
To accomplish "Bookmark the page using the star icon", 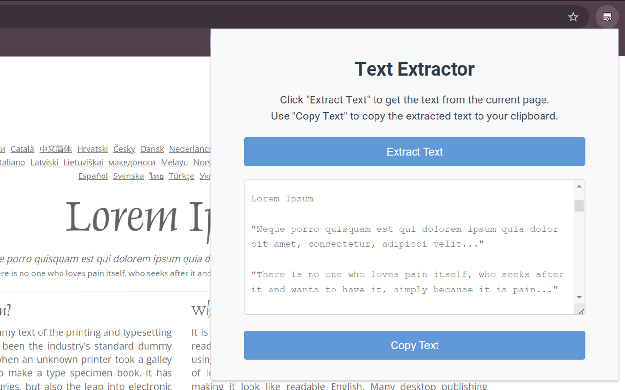I will pyautogui.click(x=573, y=17).
